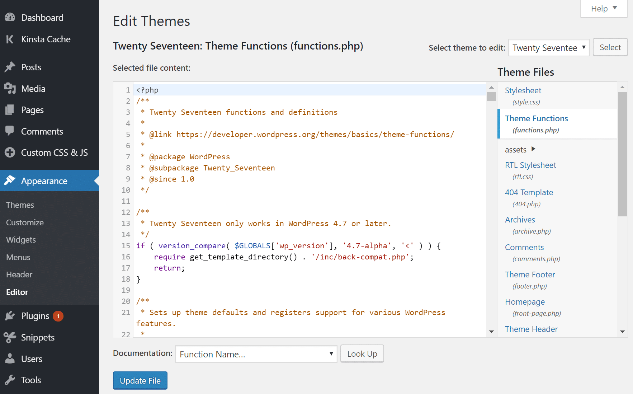Click the Custom CSS & JS plus icon
Image resolution: width=633 pixels, height=394 pixels.
pos(10,152)
